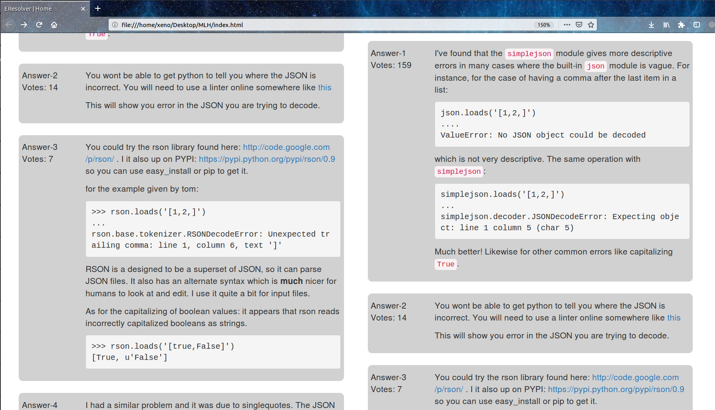
Task: Click the bold word 'much' in Answer-3
Action: (x=291, y=281)
